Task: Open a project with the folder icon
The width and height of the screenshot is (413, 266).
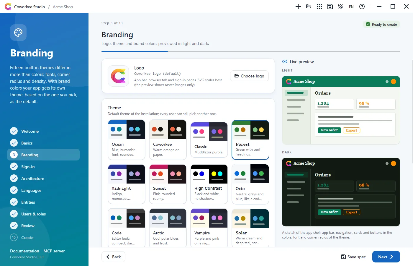Action: coord(309,7)
